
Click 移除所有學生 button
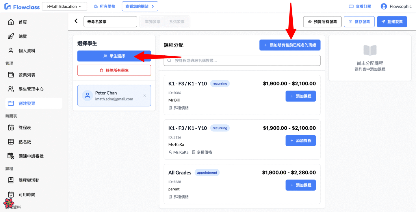click(x=114, y=70)
